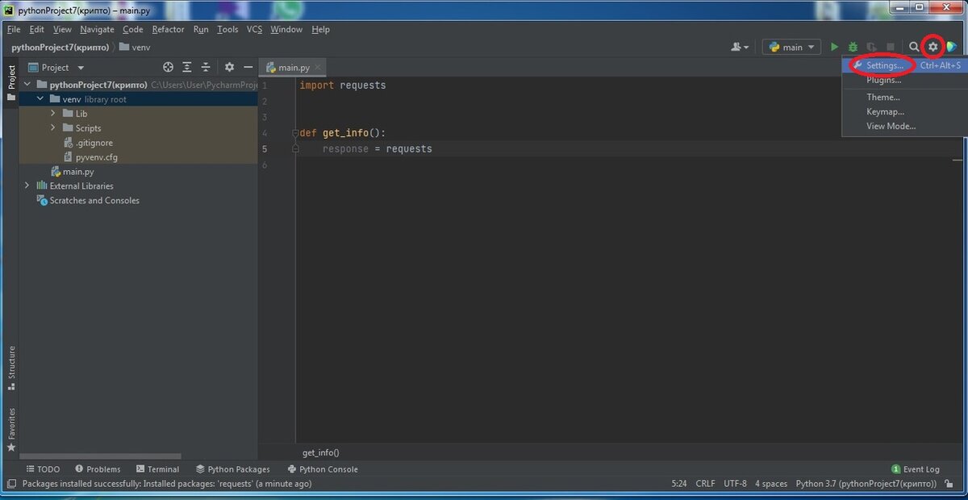
Task: Start debugging with the green bug icon
Action: tap(853, 48)
